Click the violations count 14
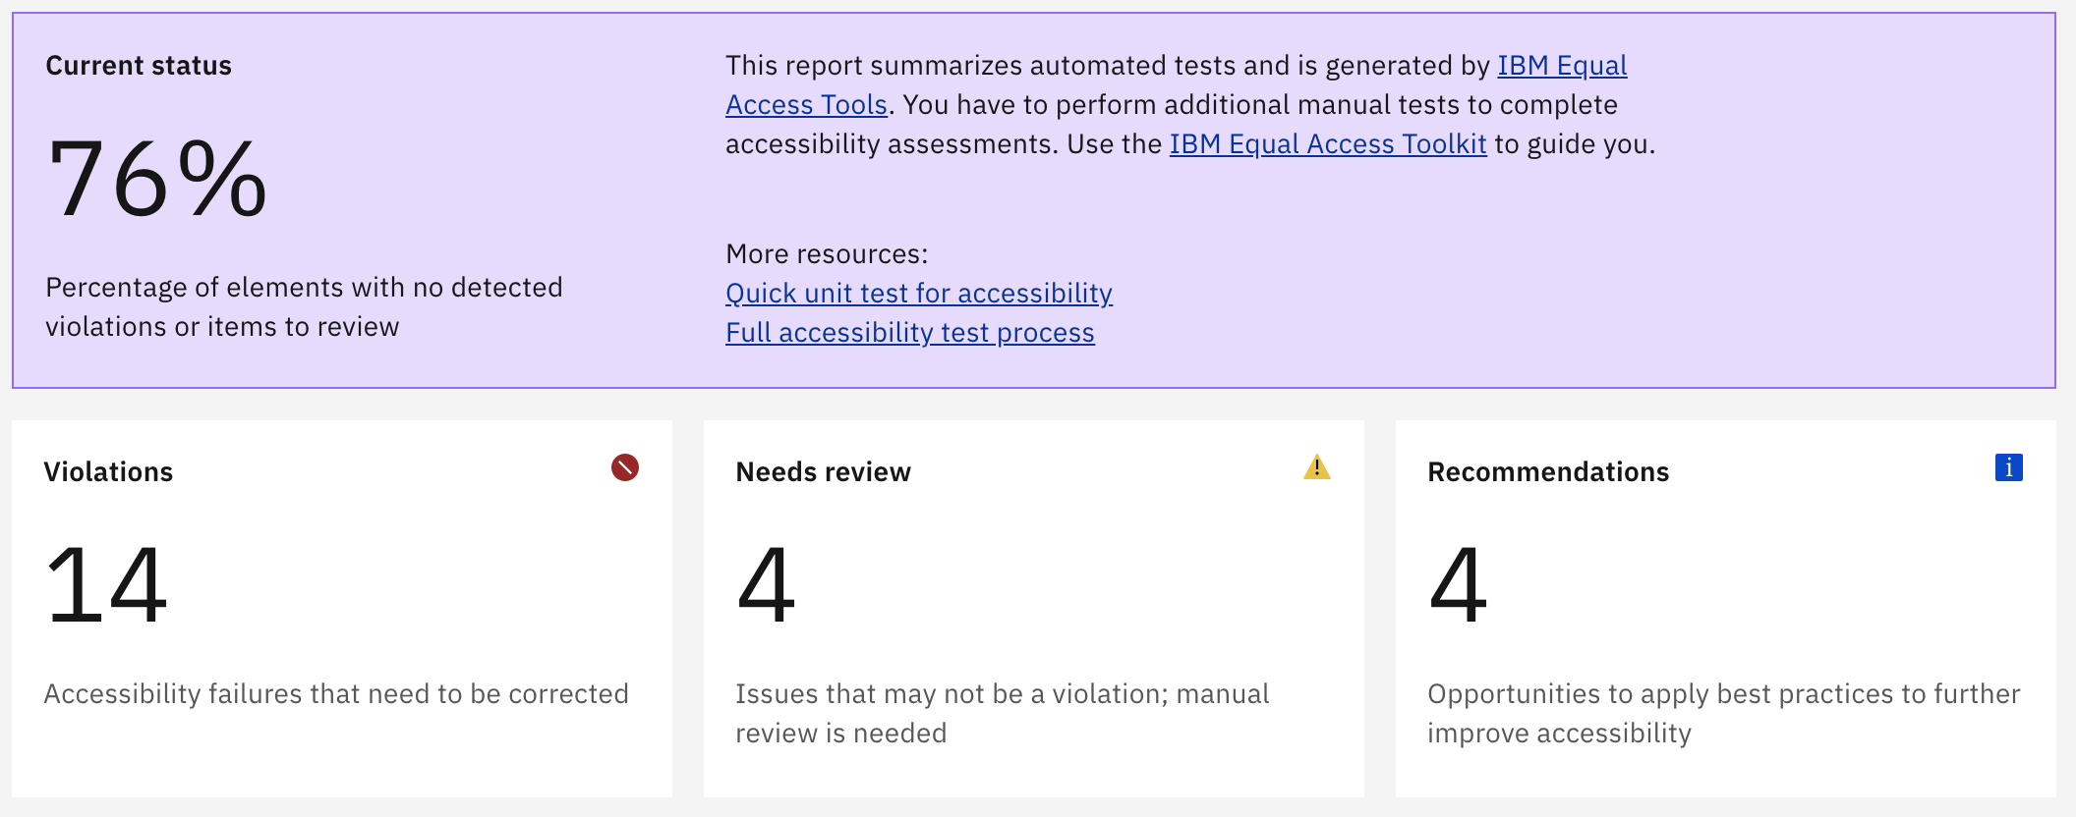This screenshot has width=2076, height=817. (x=106, y=585)
